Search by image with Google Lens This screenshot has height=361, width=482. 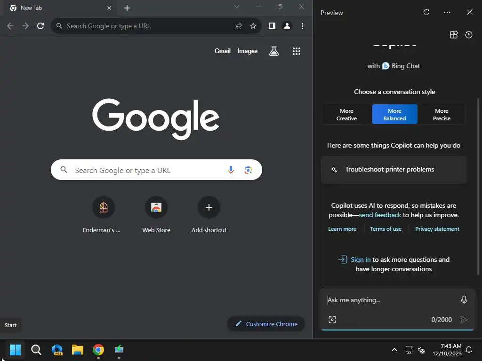[248, 170]
